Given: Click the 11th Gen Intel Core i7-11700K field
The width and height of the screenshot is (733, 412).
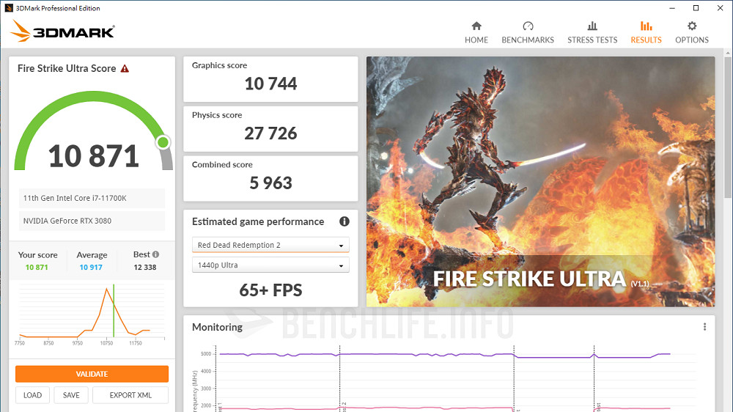Looking at the screenshot, I should [92, 198].
